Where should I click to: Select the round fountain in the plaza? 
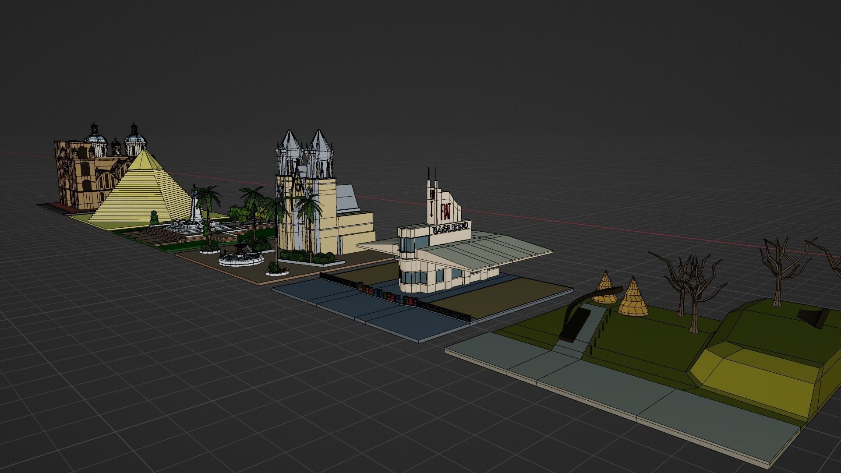[x=241, y=258]
